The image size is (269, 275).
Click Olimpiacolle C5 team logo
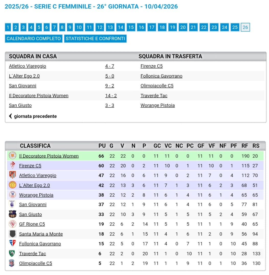(12, 263)
